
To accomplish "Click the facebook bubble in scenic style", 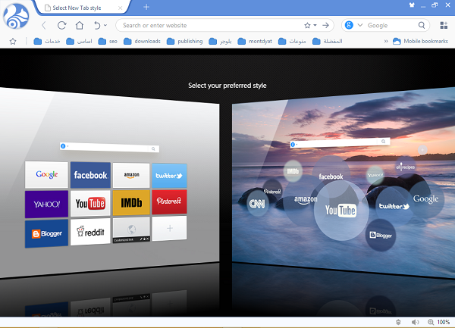I will (331, 176).
